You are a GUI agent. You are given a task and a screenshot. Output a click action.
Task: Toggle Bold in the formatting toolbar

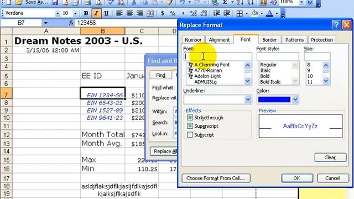click(86, 13)
